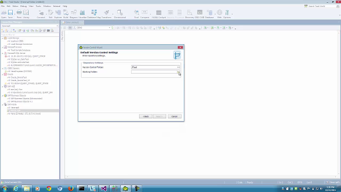Collapse the Microsoft Access tree node

(2, 47)
